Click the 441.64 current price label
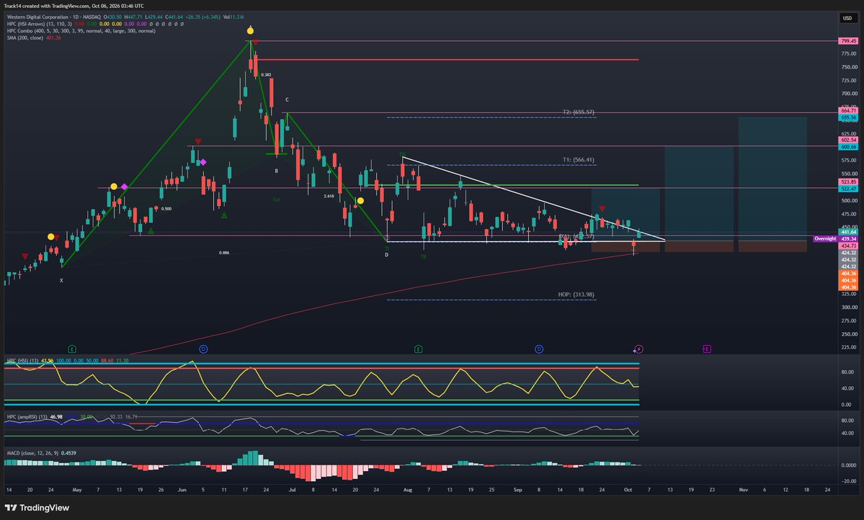Image resolution: width=864 pixels, height=520 pixels. (x=849, y=233)
